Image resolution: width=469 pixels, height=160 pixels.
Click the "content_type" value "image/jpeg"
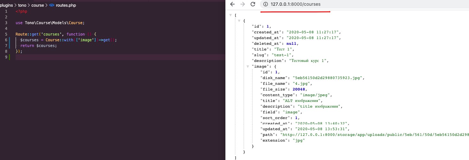point(314,95)
